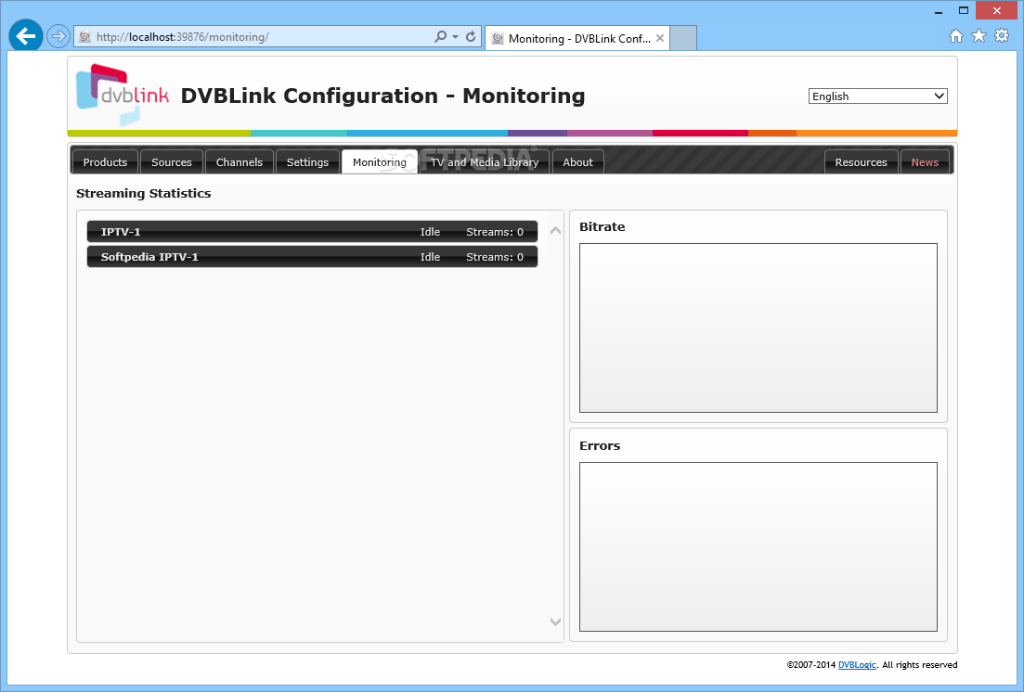Image resolution: width=1024 pixels, height=692 pixels.
Task: Select the Monitoring tab
Action: coord(380,162)
